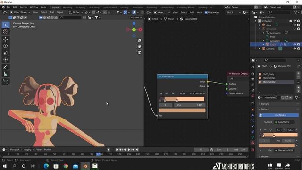
Task: Open the Object Mode dropdown
Action: click(20, 12)
